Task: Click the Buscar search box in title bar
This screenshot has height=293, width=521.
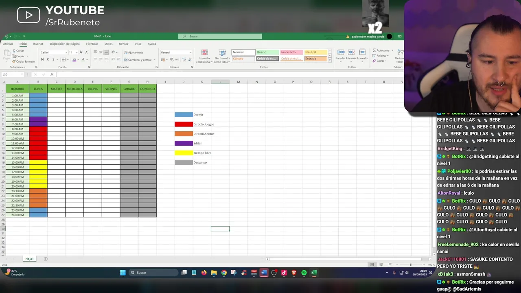Action: [x=220, y=36]
